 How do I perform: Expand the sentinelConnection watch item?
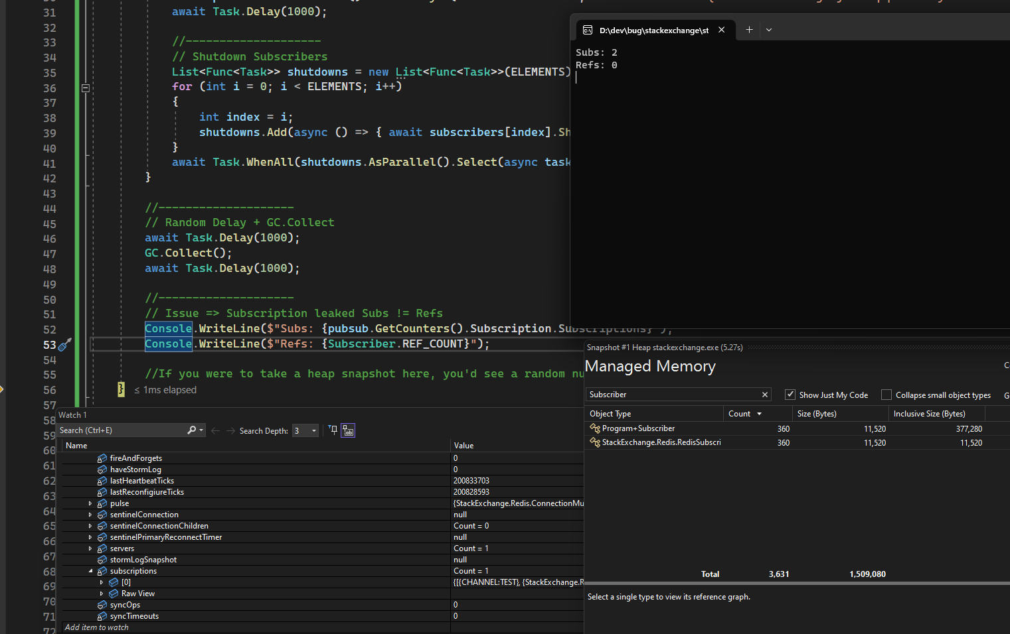pyautogui.click(x=90, y=515)
